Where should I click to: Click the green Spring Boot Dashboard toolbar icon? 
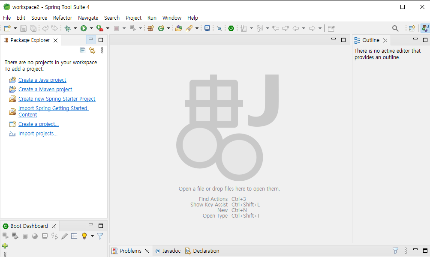(x=231, y=28)
